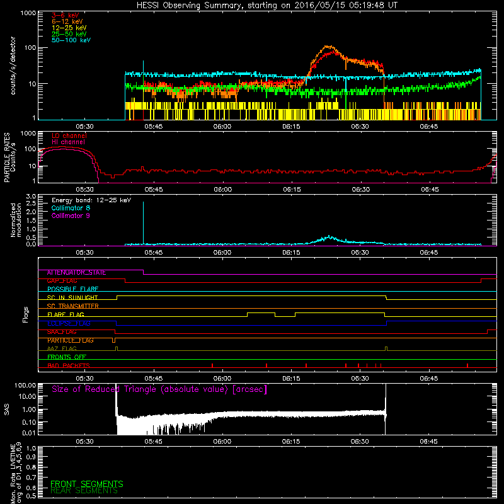The height and width of the screenshot is (504, 504).
Task: Click the 'Collimator 8' legend label
Action: pyautogui.click(x=71, y=208)
